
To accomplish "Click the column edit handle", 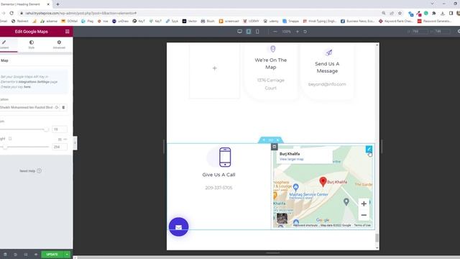I will (x=275, y=147).
